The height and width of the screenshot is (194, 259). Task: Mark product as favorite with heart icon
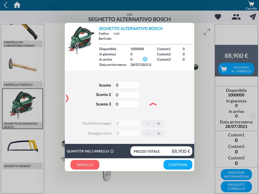(x=218, y=17)
